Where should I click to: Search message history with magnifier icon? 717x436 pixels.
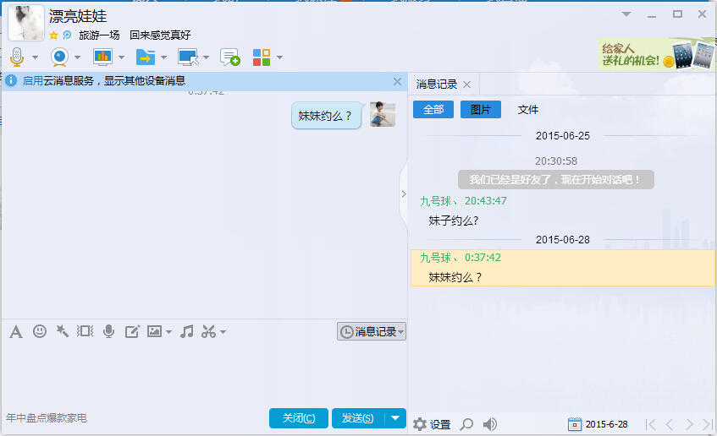click(466, 424)
